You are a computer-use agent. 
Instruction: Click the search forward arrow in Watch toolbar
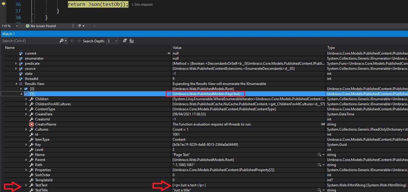tap(79, 41)
